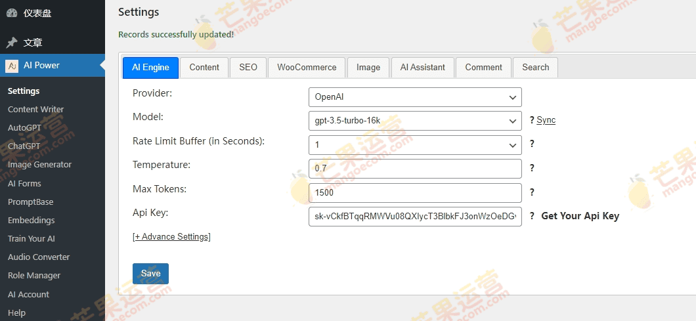Click the help question mark for Rate Limit Buffer
The image size is (696, 321).
click(x=532, y=144)
